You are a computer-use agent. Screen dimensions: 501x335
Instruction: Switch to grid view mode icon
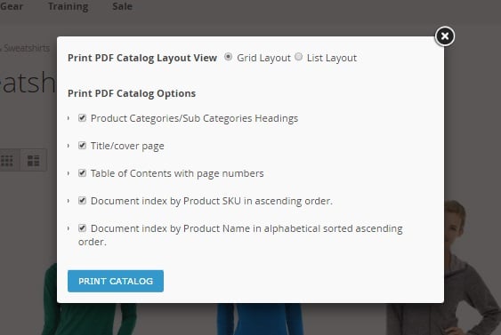(9, 160)
